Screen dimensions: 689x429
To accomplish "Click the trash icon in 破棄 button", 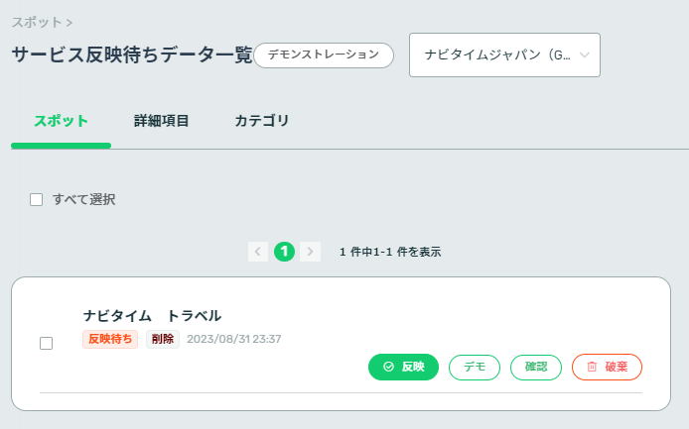I will point(592,367).
